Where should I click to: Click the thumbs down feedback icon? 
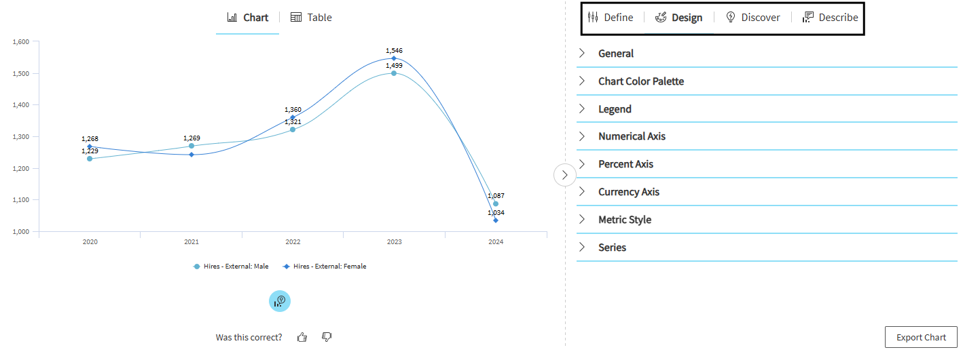pyautogui.click(x=327, y=337)
